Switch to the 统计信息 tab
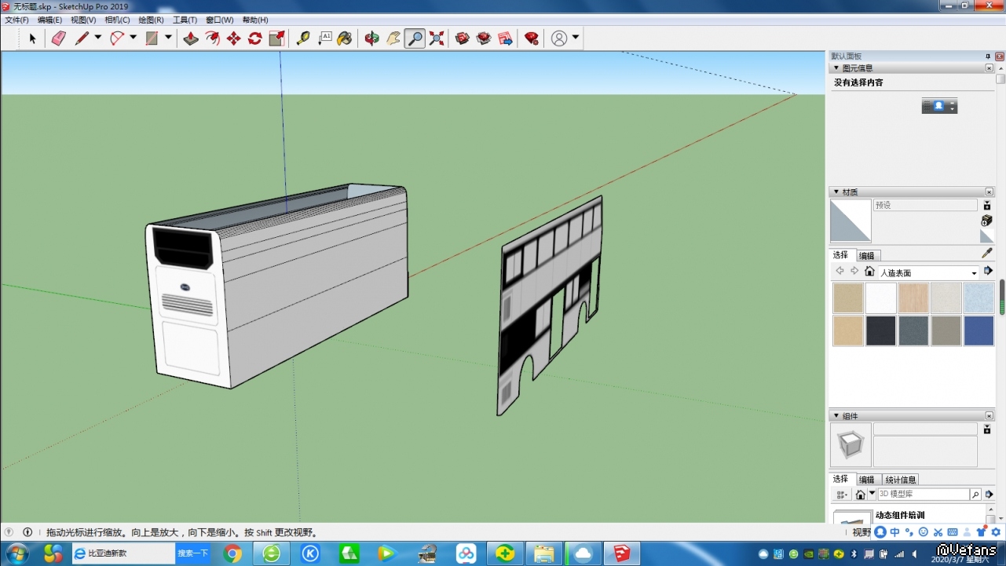The image size is (1006, 566). coord(900,480)
